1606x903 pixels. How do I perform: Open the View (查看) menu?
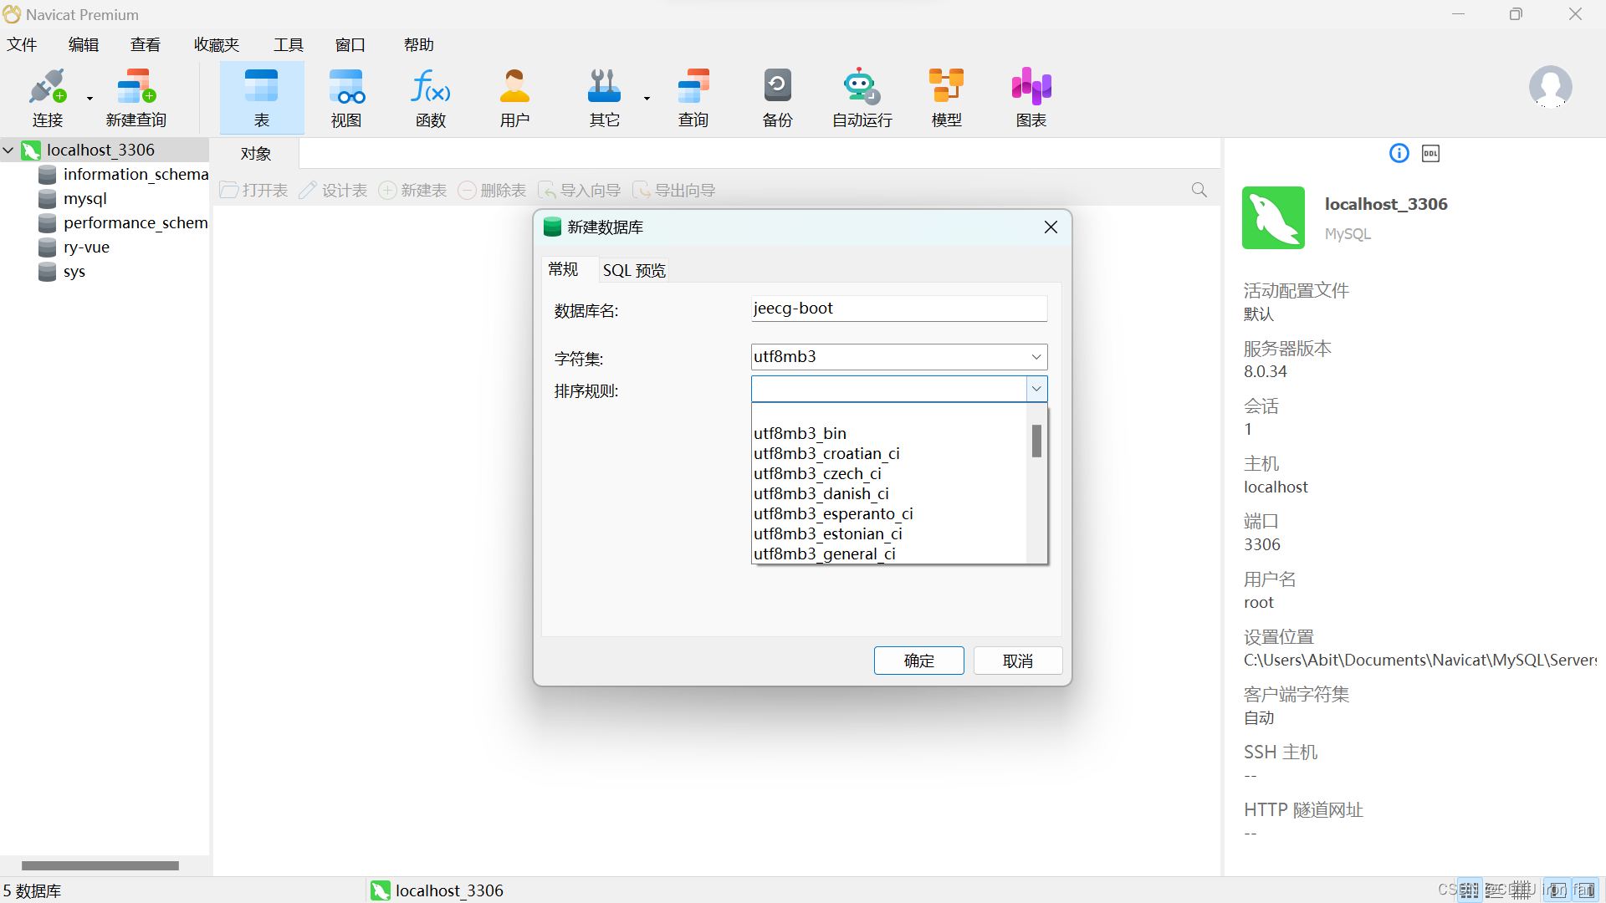146,44
